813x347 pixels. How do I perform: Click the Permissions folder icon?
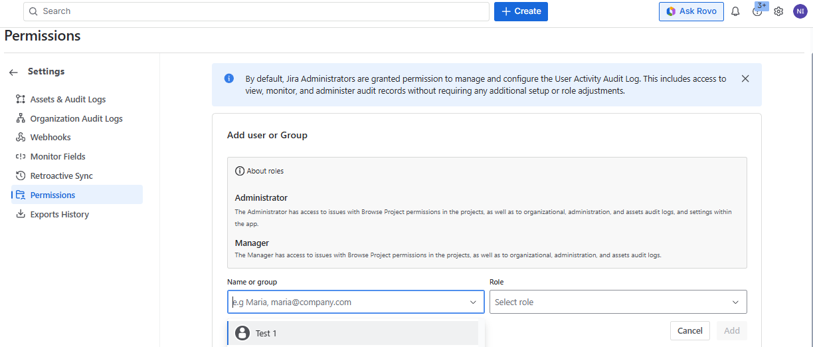[x=21, y=195]
